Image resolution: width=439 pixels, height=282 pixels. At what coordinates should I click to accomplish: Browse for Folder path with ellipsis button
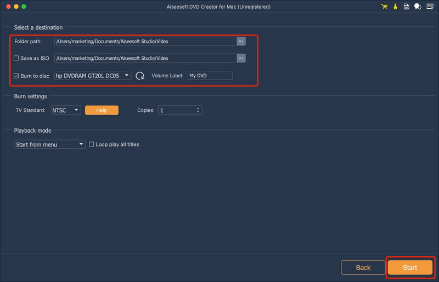241,41
